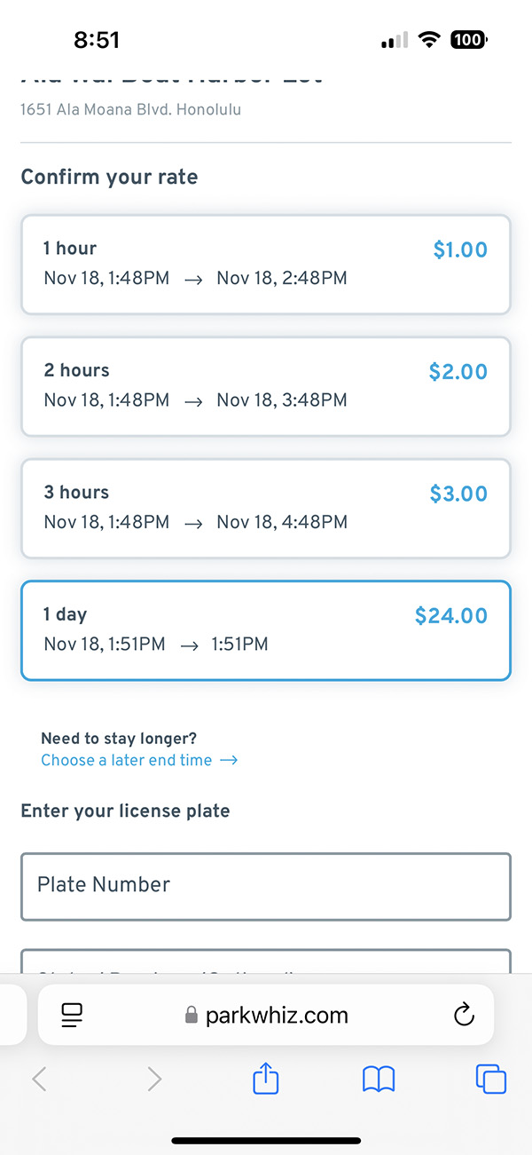The image size is (532, 1155).
Task: Show all open Safari tabs
Action: 491,1079
